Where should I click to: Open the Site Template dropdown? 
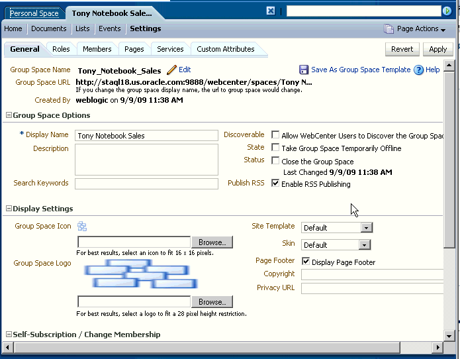367,227
